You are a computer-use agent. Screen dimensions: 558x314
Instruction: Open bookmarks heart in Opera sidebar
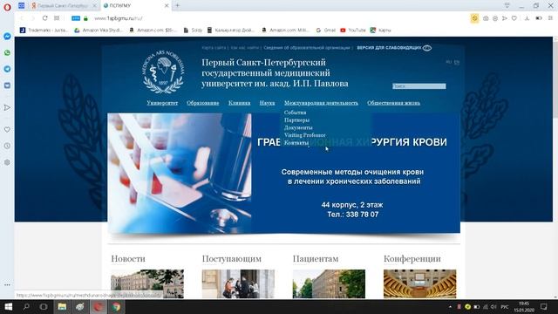[7, 130]
